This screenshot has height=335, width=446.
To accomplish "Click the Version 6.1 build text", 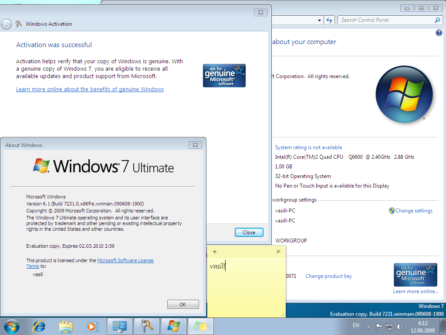I will point(85,204).
